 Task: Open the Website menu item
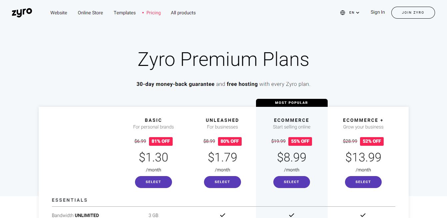(59, 13)
